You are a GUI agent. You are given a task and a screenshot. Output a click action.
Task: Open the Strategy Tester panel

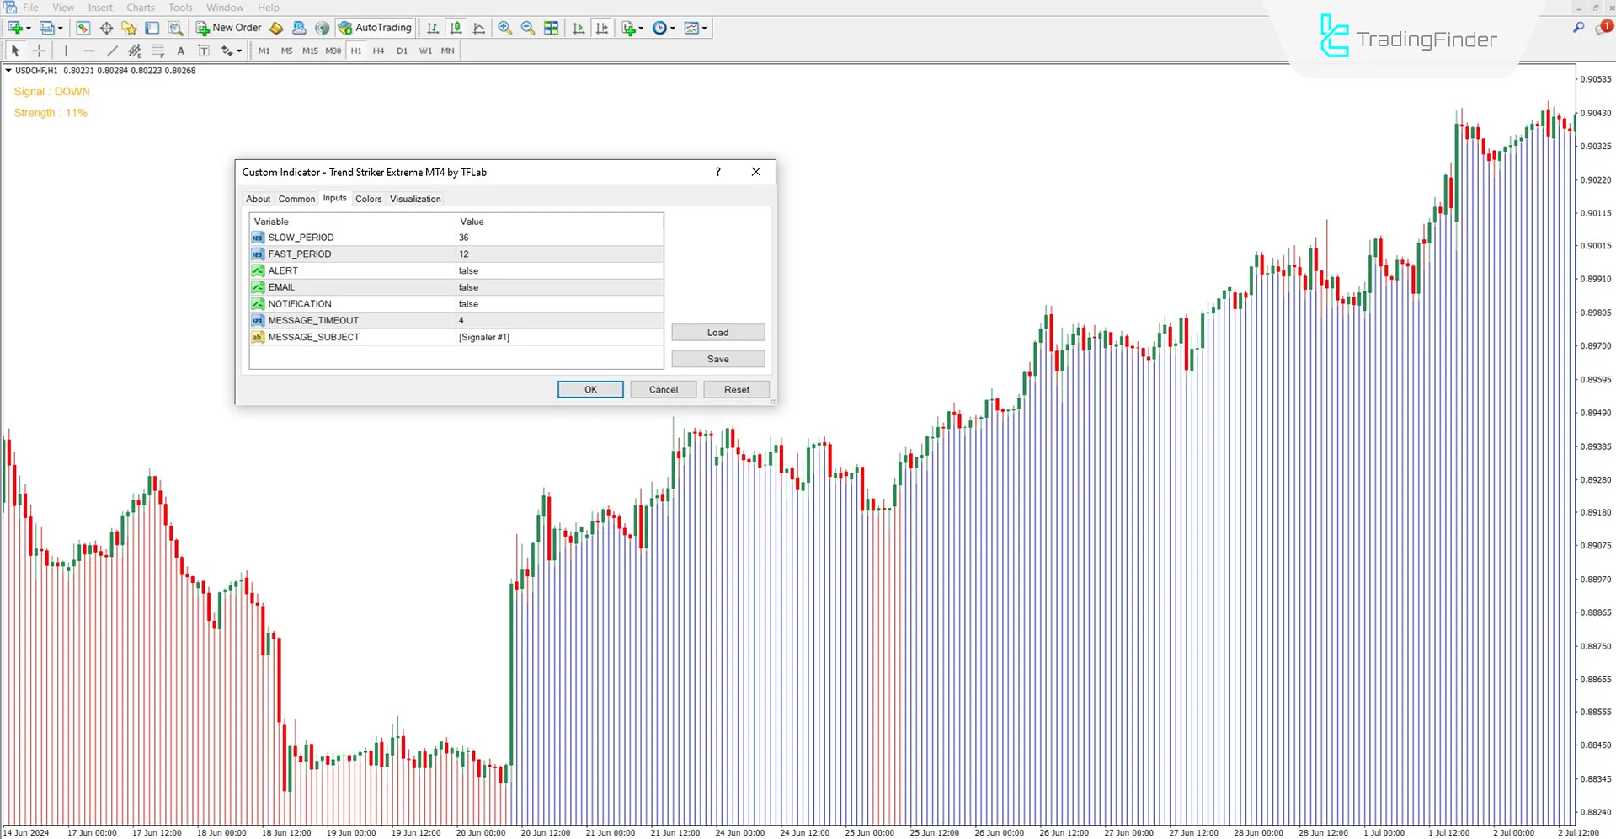(176, 28)
